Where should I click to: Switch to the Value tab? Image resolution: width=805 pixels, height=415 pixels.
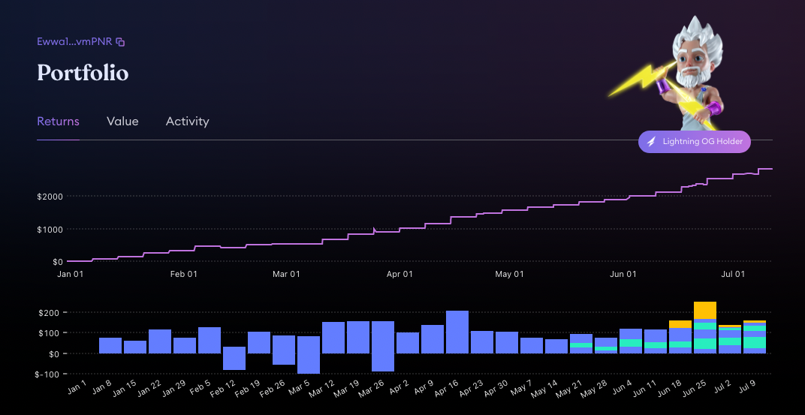tap(122, 122)
